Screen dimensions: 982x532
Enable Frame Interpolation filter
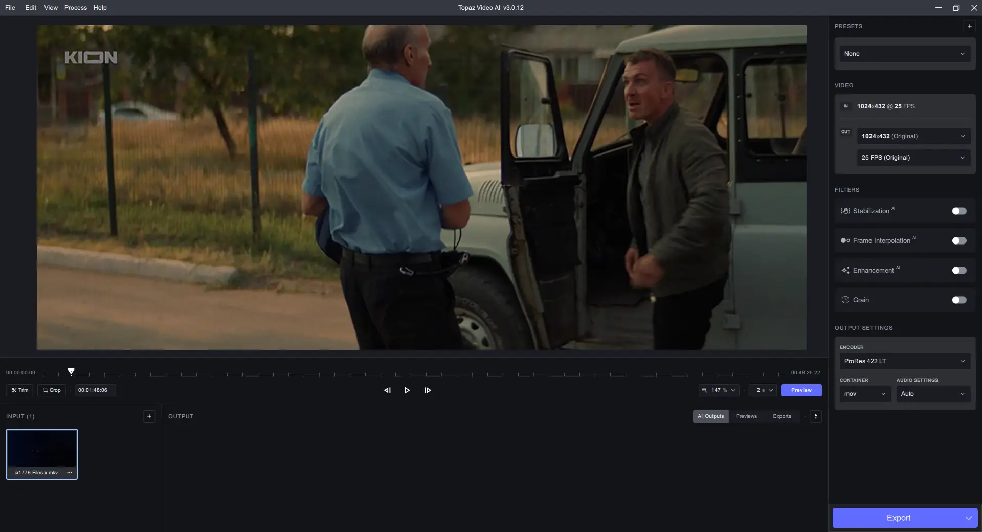[x=959, y=240]
